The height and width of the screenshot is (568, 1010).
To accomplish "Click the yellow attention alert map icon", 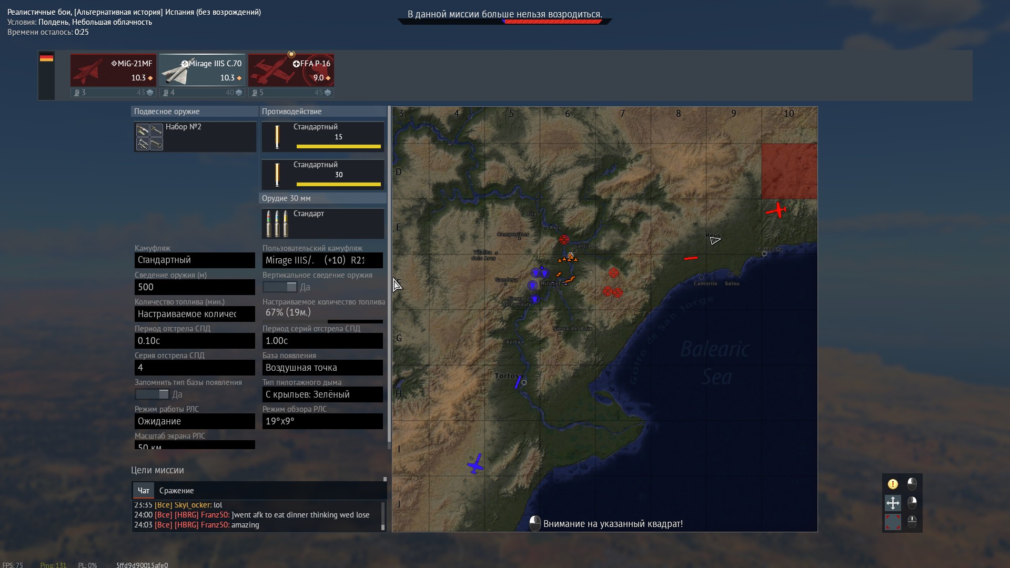I will (x=893, y=484).
